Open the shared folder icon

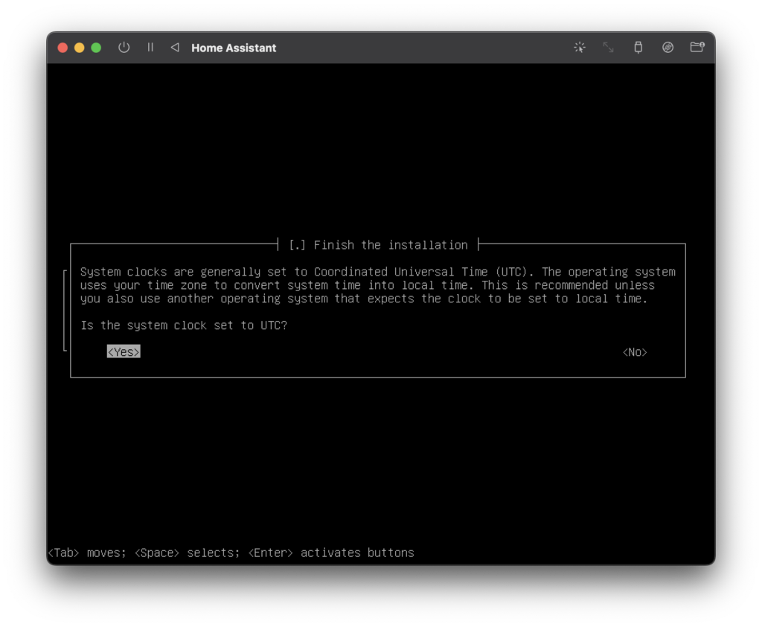coord(697,47)
